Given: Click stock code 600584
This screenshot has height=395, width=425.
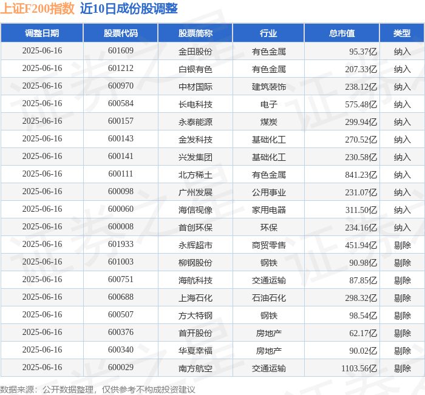Looking at the screenshot, I should point(121,104).
